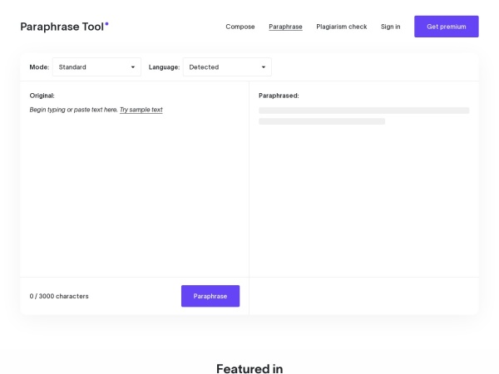The image size is (499, 374).
Task: Click the Paraphrase Tool logo
Action: 62,27
